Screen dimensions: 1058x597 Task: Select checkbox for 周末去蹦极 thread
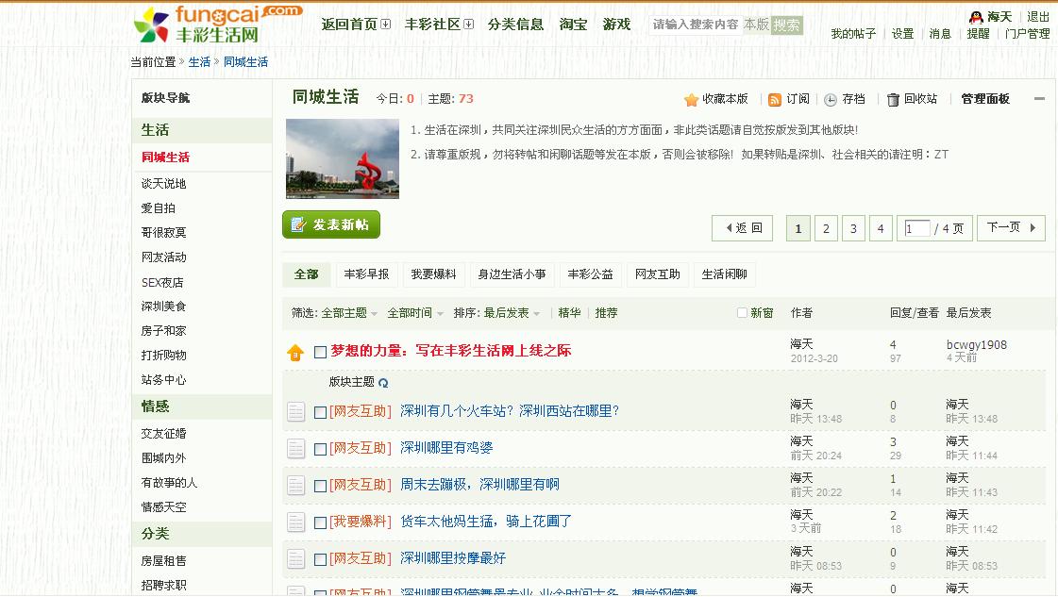point(321,486)
